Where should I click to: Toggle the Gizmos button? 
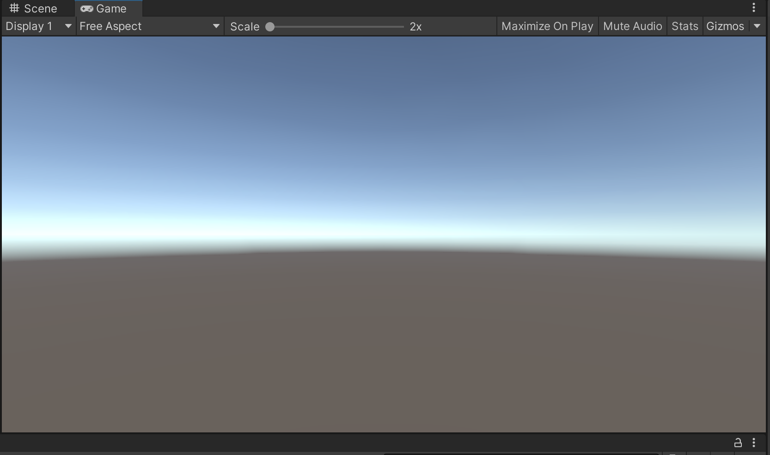coord(725,26)
